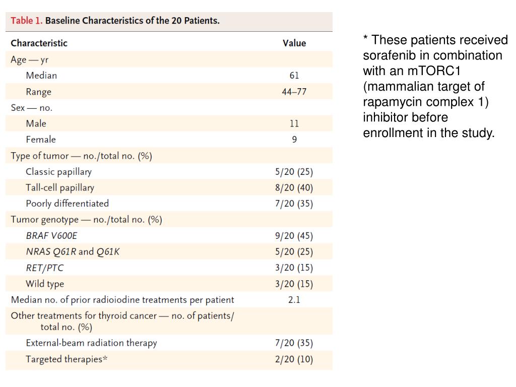Screen dimensions: 516x387
Task: Click the Targeted therapies asterisk label
Action: [67, 359]
